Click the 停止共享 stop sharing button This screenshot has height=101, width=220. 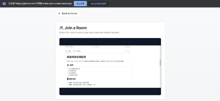(x=80, y=4)
